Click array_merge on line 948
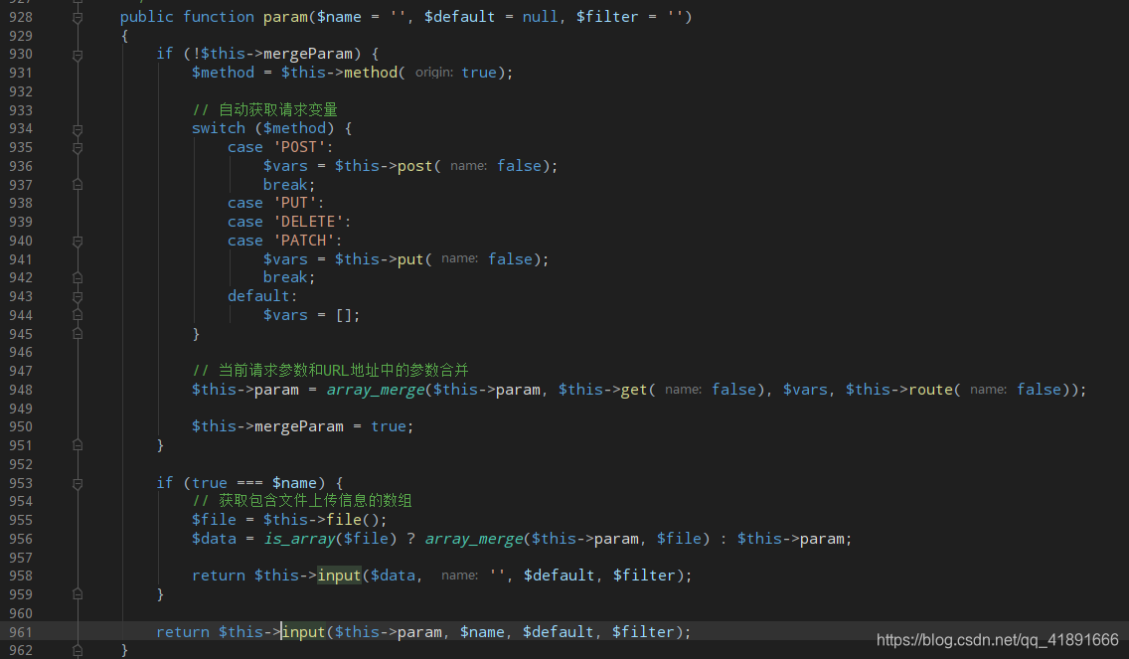The height and width of the screenshot is (659, 1129). pyautogui.click(x=375, y=390)
